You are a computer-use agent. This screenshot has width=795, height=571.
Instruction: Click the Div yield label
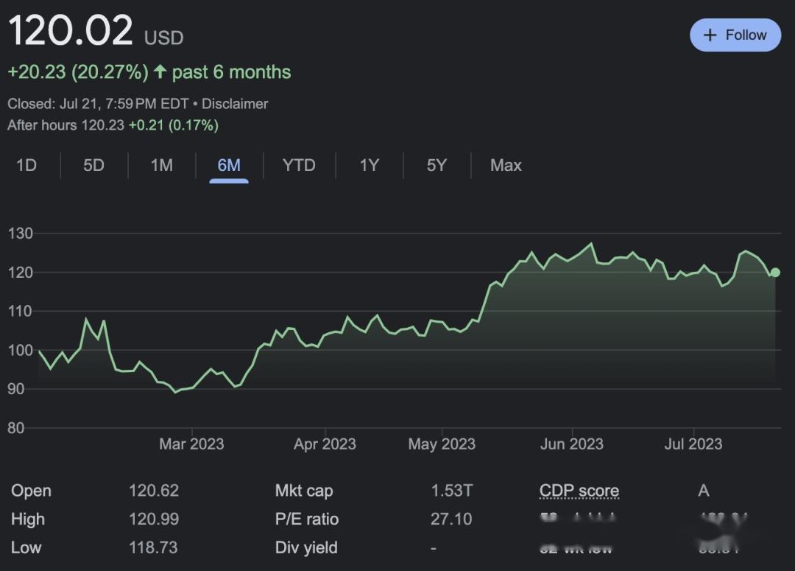click(306, 547)
